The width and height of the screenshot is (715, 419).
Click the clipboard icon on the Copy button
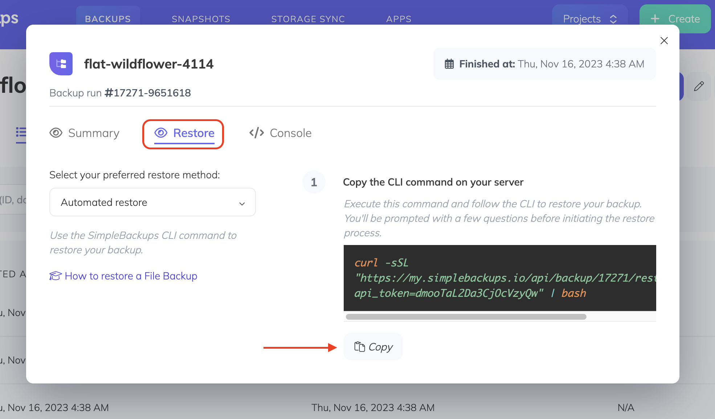point(360,346)
